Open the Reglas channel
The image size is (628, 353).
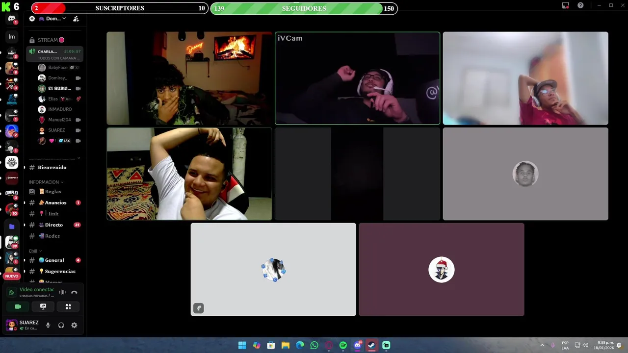54,191
